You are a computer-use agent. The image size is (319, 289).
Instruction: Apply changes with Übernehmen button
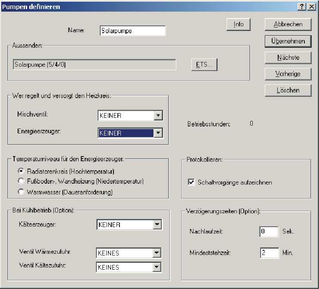click(x=288, y=41)
